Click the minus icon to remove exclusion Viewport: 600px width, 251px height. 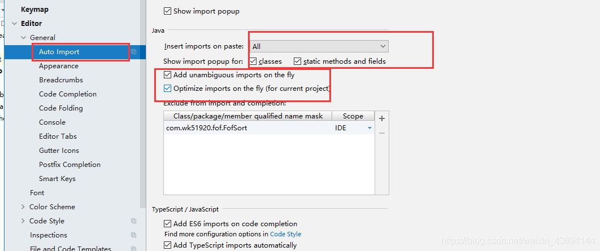(x=381, y=133)
